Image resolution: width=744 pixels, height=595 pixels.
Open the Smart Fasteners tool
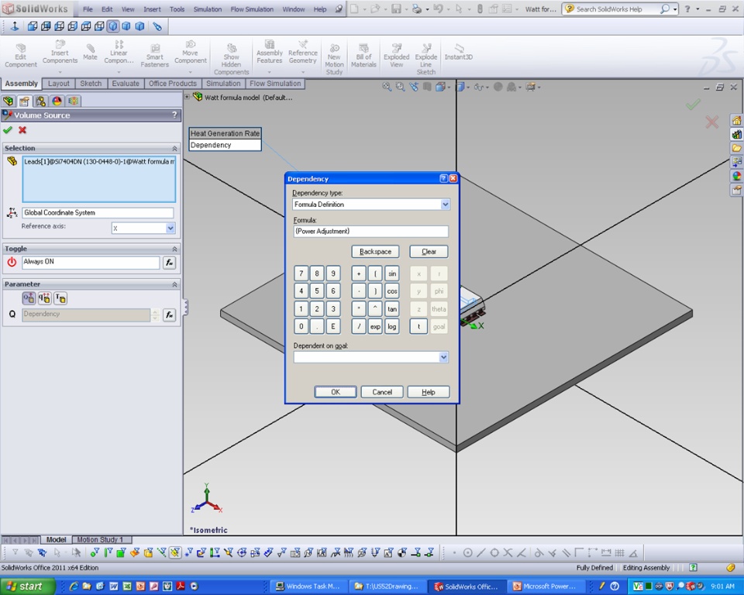pos(154,56)
